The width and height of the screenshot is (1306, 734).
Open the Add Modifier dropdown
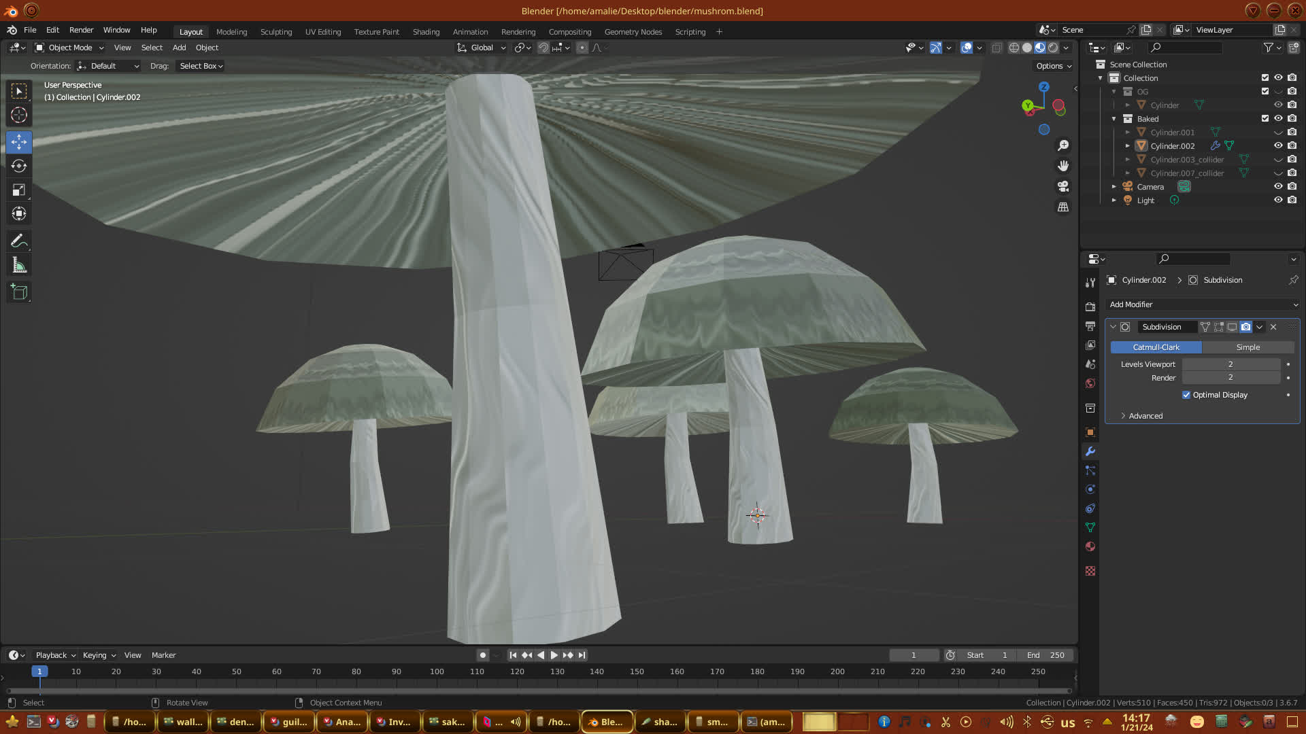point(1203,304)
